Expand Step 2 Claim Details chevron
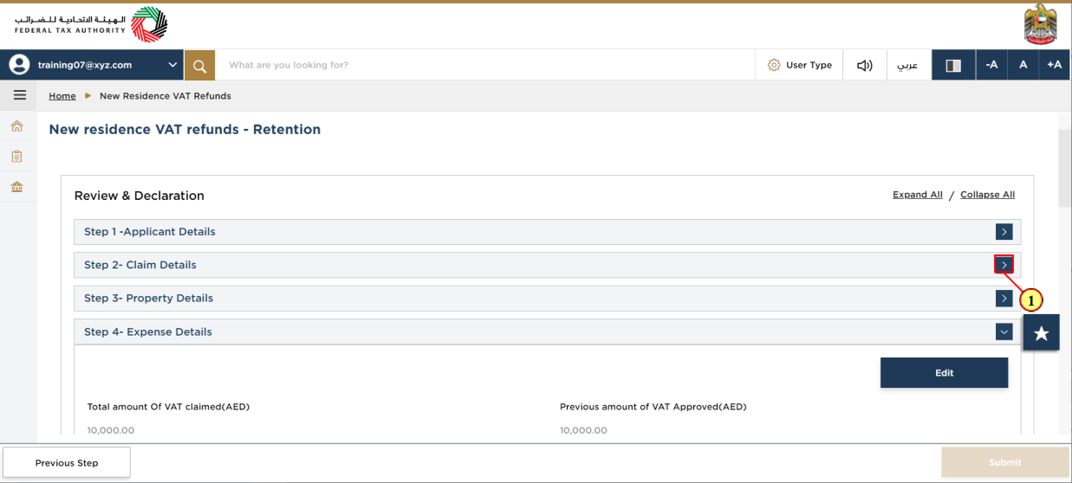The image size is (1072, 483). coord(1004,265)
